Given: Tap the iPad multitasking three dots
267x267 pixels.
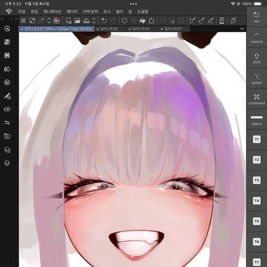Looking at the screenshot, I should (x=133, y=4).
